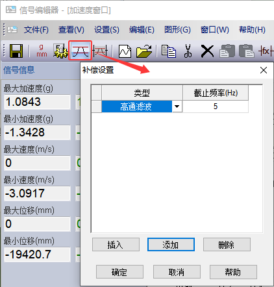Open file with the folder icon

(144, 51)
